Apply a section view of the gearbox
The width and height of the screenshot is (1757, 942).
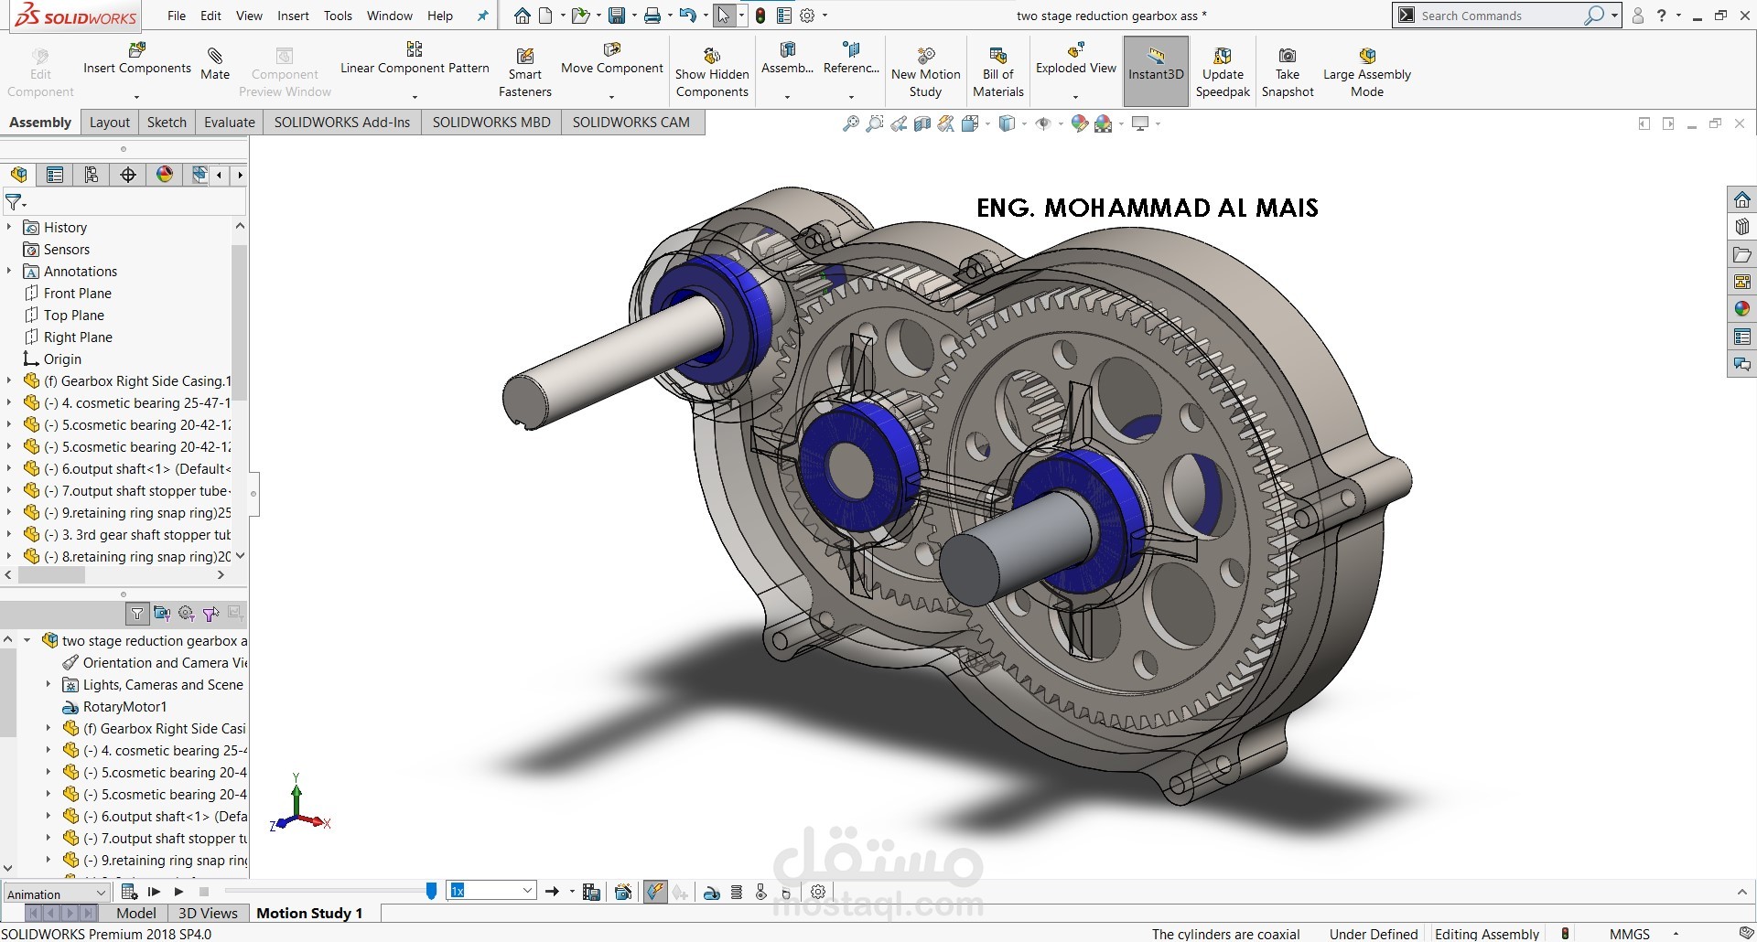coord(922,123)
